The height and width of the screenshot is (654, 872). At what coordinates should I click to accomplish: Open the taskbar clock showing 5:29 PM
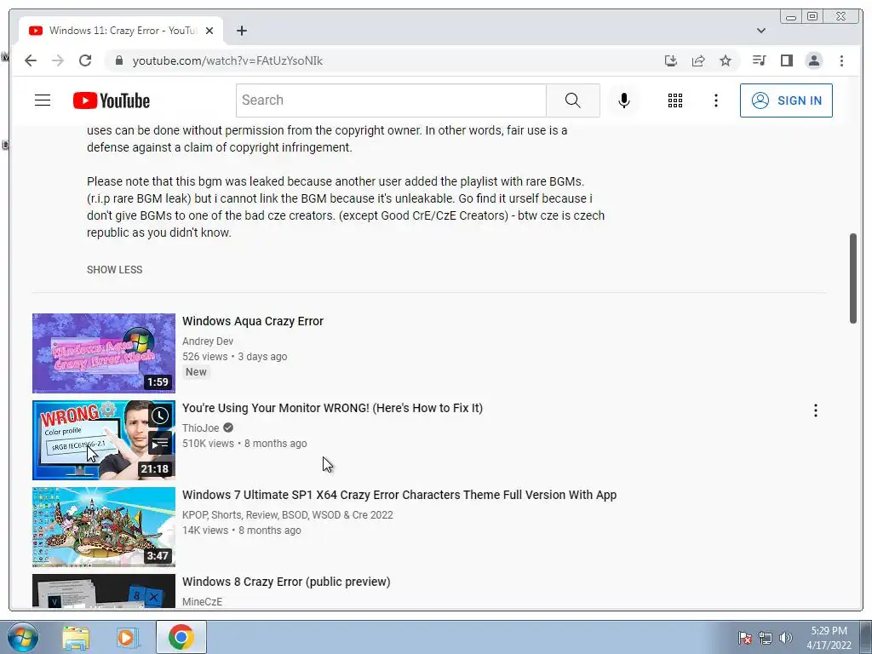[829, 638]
